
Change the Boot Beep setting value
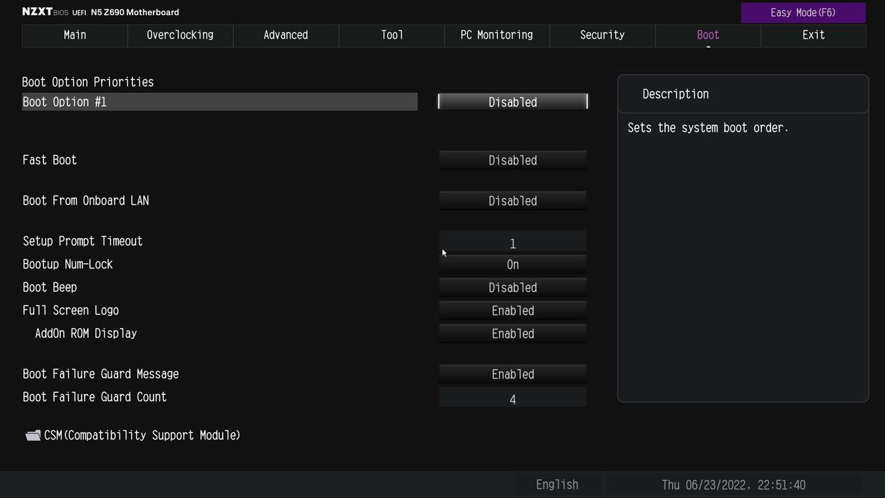pos(513,287)
